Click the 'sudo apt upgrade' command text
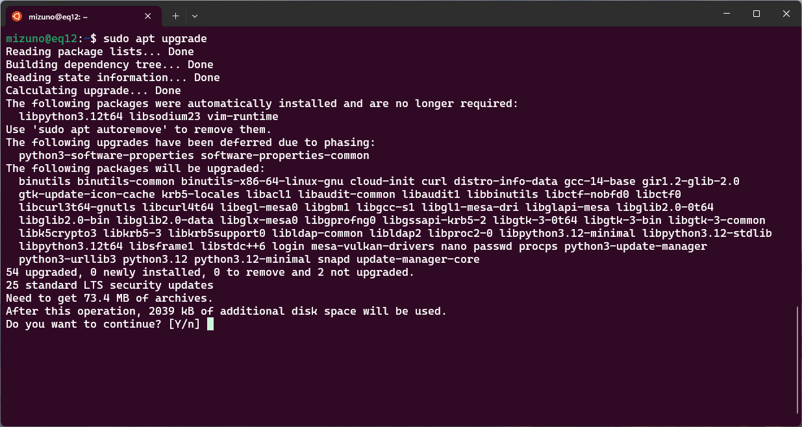This screenshot has width=802, height=427. coord(155,39)
